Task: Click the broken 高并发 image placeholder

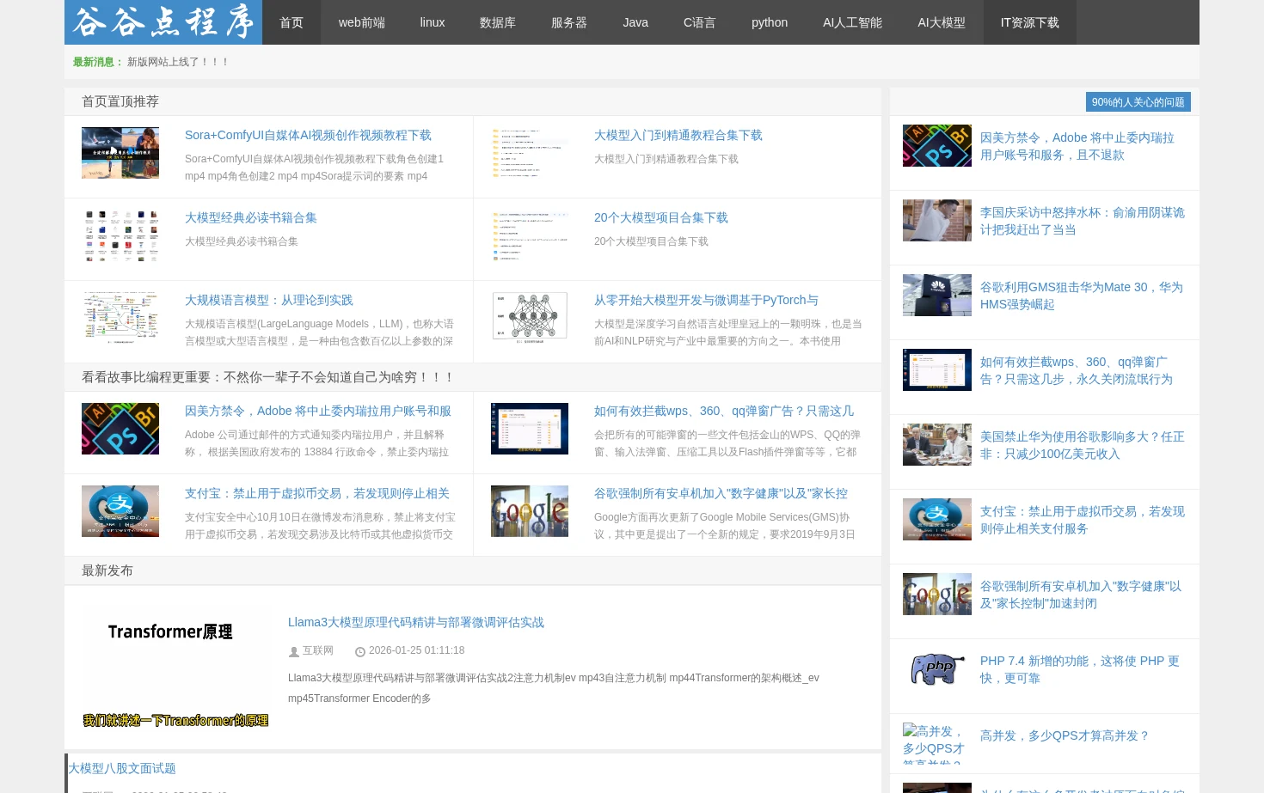Action: coord(937,743)
